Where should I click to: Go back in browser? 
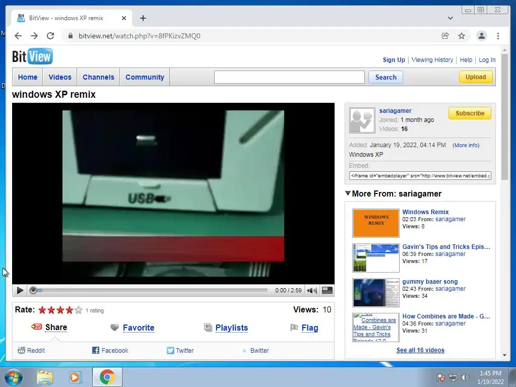18,36
